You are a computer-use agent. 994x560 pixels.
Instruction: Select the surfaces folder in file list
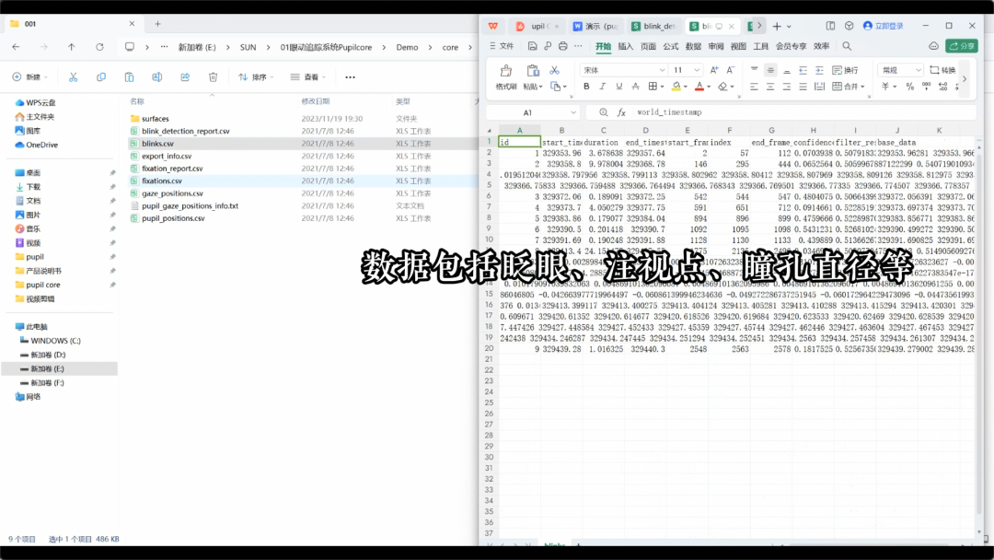[x=156, y=119]
